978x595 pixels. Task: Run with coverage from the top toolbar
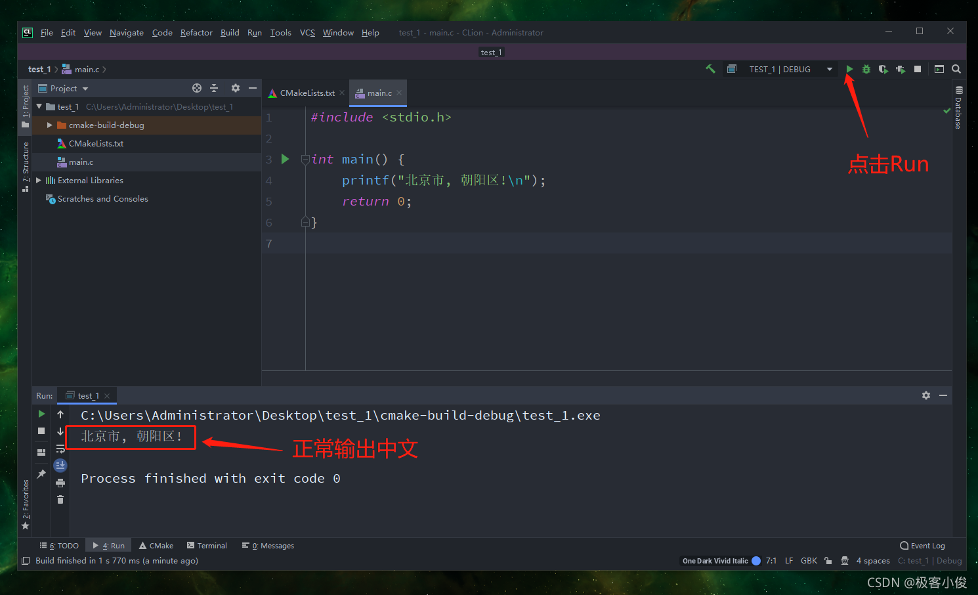point(883,69)
